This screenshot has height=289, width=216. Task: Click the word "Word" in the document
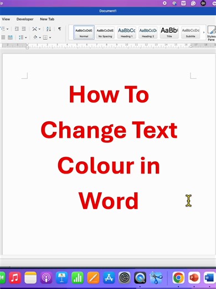pyautogui.click(x=109, y=201)
